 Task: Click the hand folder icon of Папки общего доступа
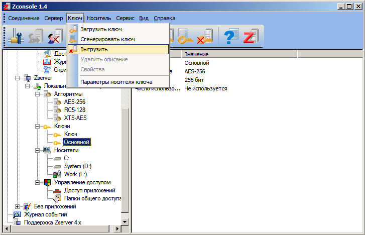click(x=57, y=198)
